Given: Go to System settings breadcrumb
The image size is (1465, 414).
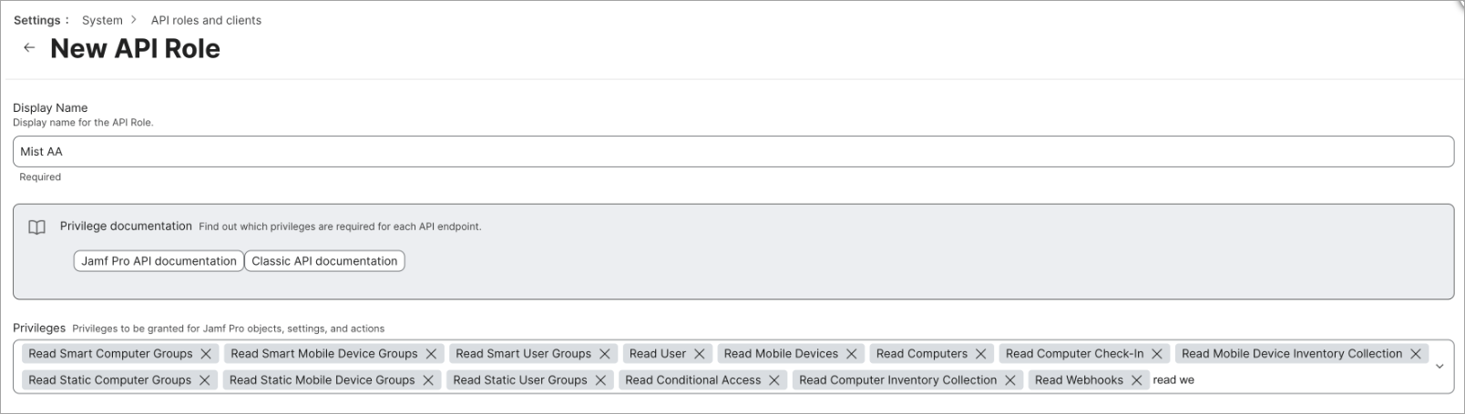Looking at the screenshot, I should tap(102, 20).
